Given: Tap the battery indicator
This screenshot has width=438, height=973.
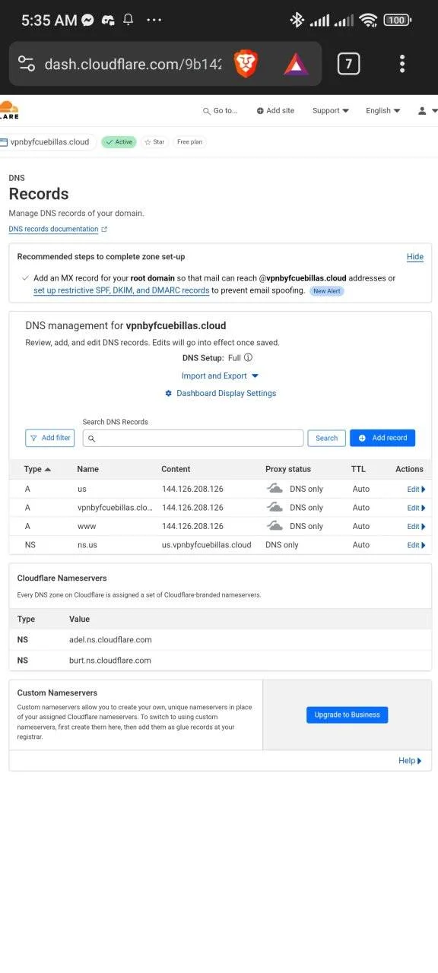Looking at the screenshot, I should pyautogui.click(x=397, y=21).
